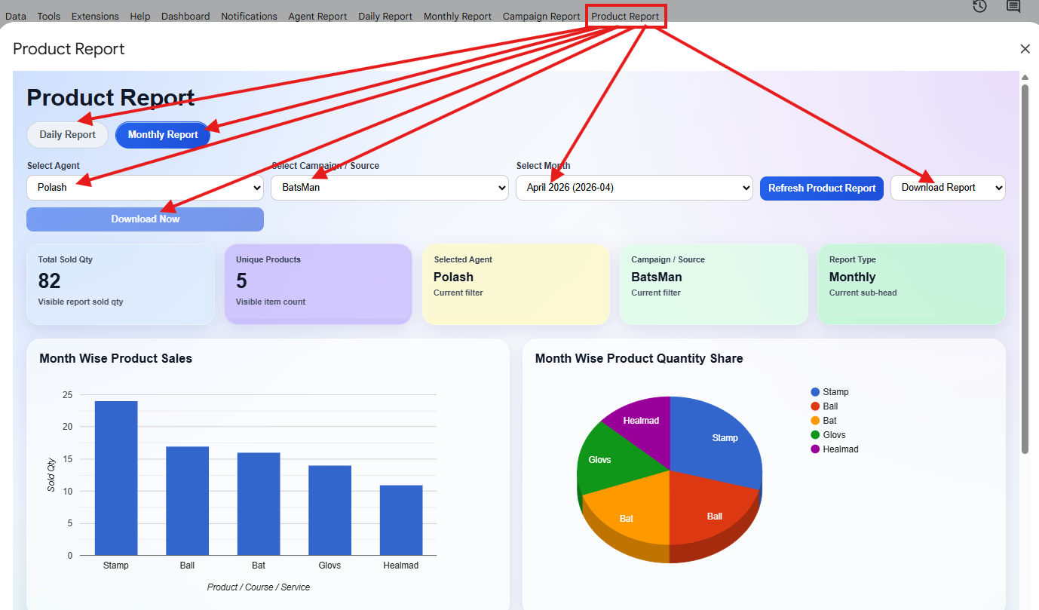Click the red Ball legend dot
Image resolution: width=1039 pixels, height=610 pixels.
[815, 406]
